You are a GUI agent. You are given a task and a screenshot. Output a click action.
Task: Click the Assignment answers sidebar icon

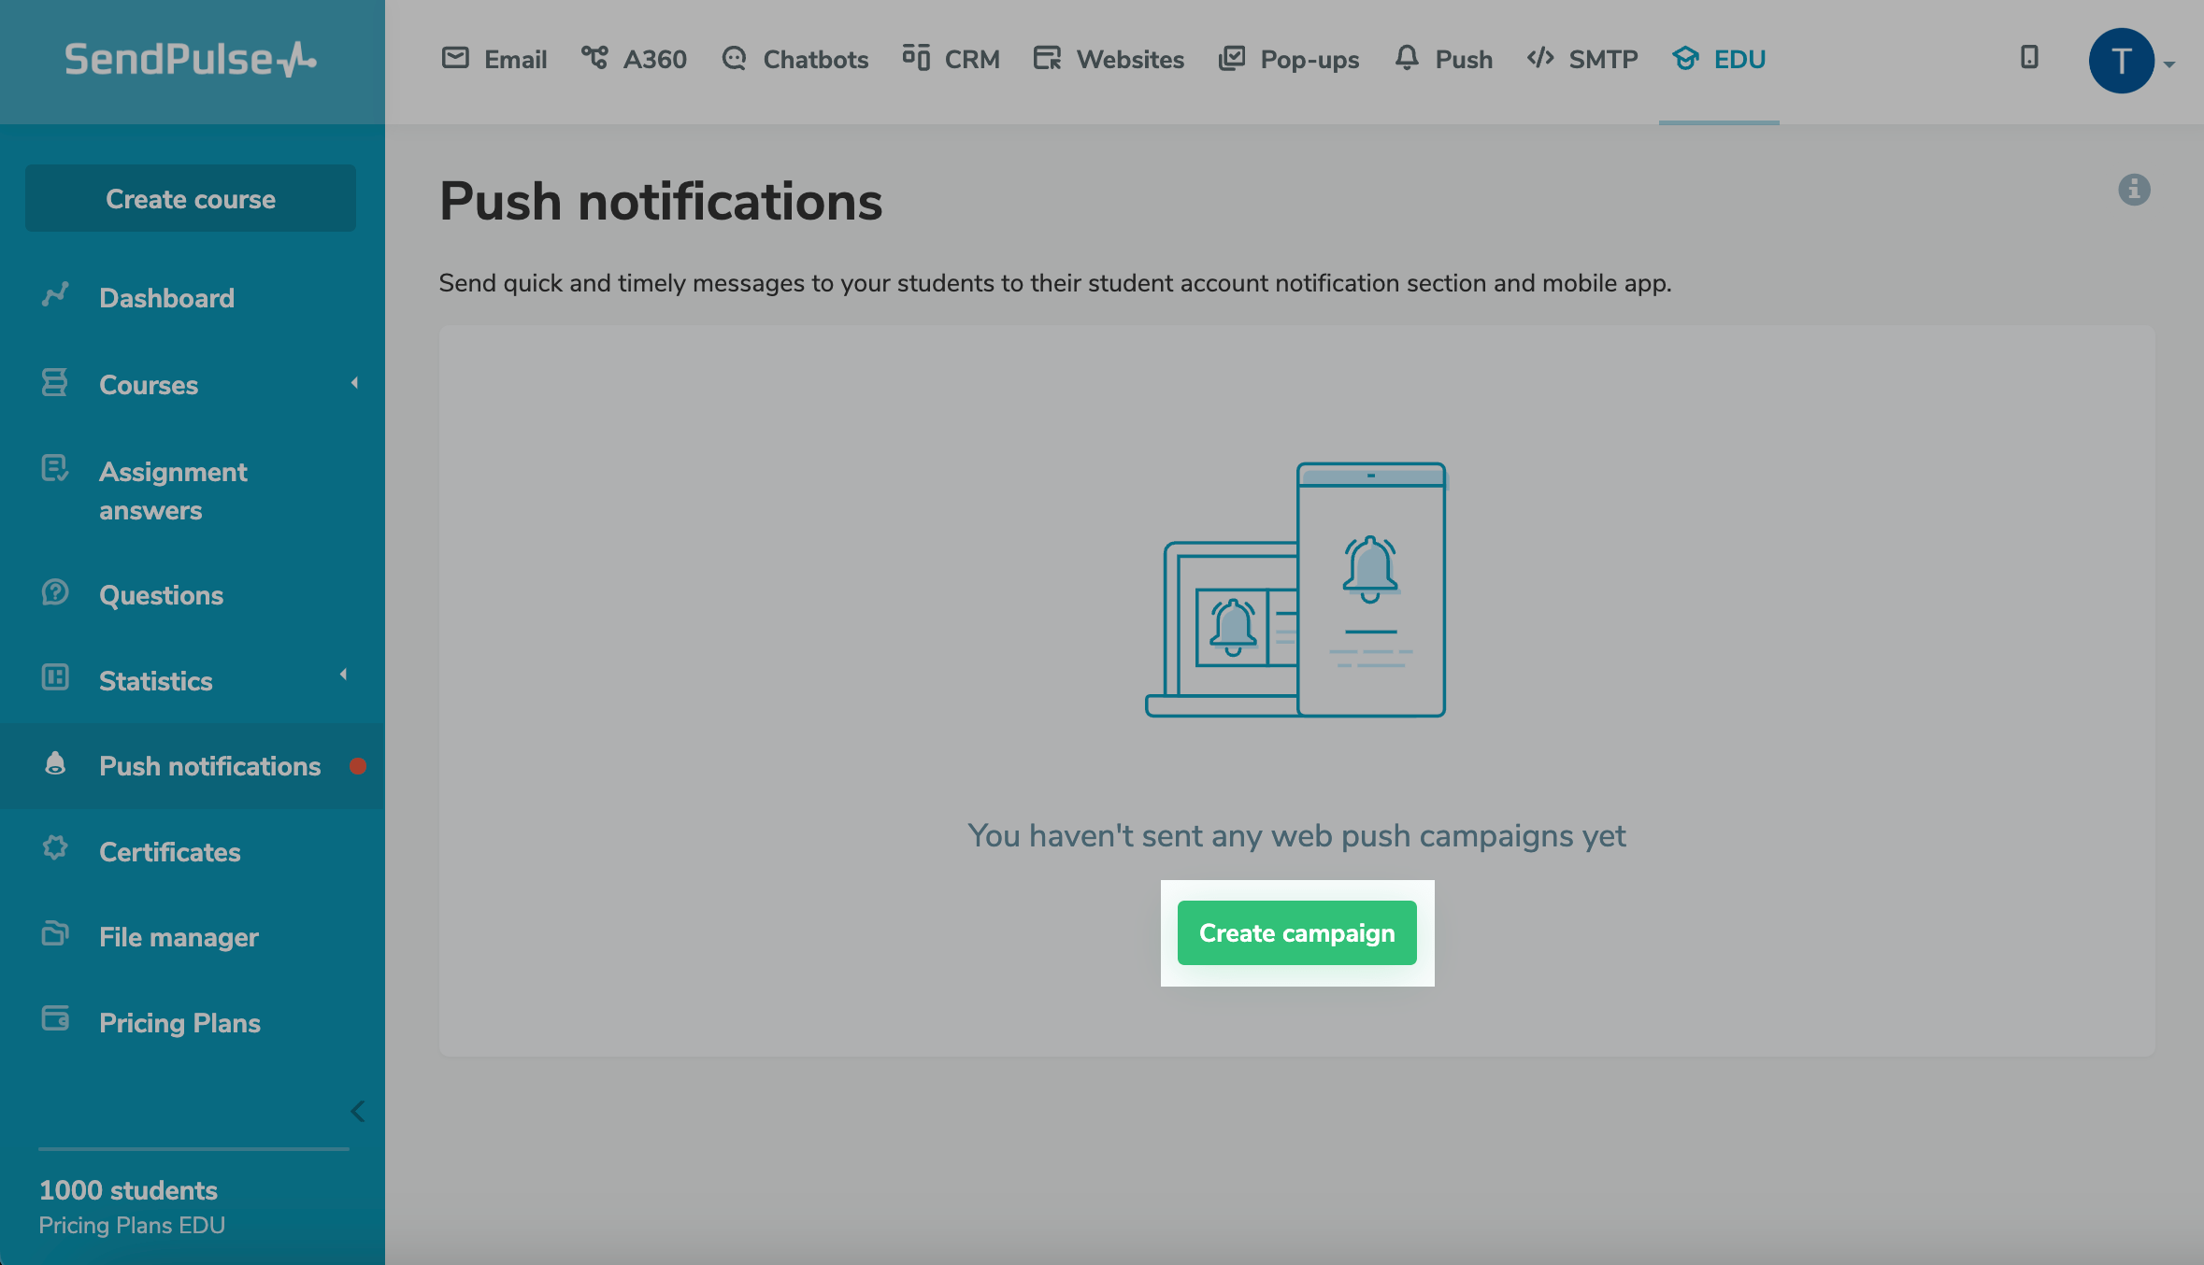[x=55, y=468]
